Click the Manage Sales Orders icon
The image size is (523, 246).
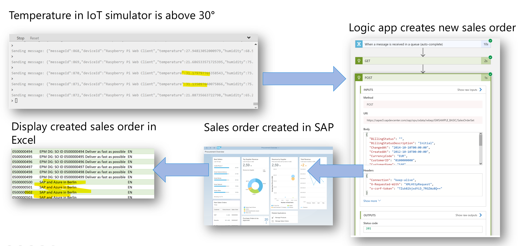coord(273,221)
